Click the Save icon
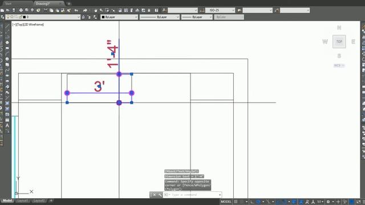The image size is (365, 205). 14,10
